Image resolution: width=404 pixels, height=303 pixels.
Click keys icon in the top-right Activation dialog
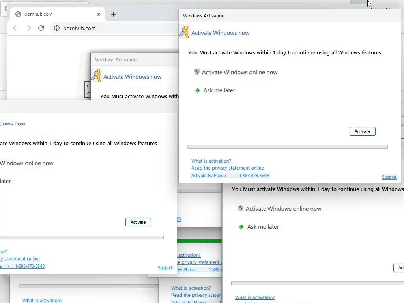[185, 32]
